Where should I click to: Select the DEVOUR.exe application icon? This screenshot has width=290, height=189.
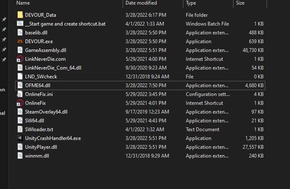tap(20, 41)
